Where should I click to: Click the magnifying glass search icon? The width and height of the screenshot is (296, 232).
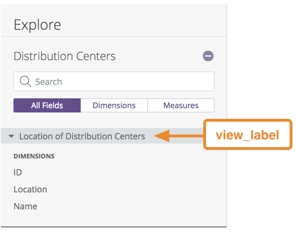pos(25,82)
